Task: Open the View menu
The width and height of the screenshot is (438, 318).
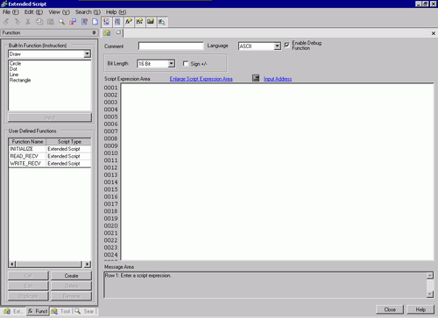Action: (x=59, y=12)
